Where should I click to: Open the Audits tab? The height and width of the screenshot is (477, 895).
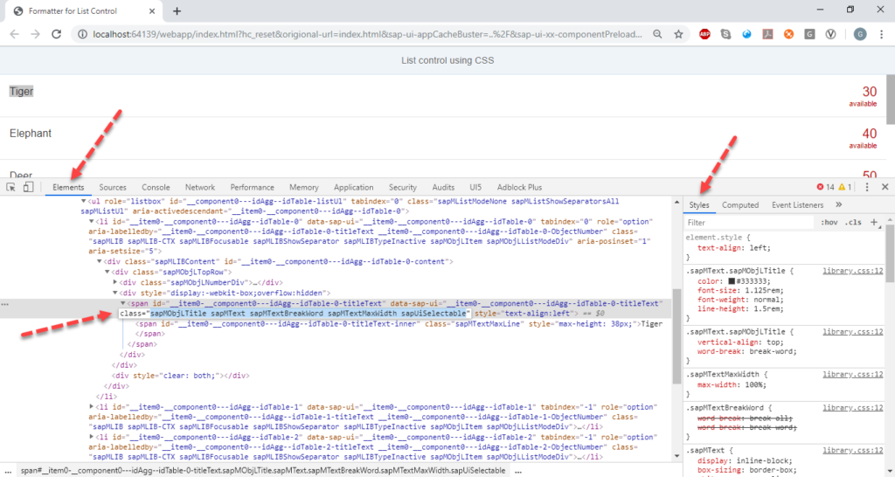coord(443,187)
